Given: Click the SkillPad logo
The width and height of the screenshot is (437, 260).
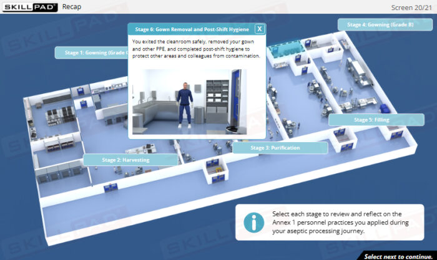Looking at the screenshot, I should point(29,7).
